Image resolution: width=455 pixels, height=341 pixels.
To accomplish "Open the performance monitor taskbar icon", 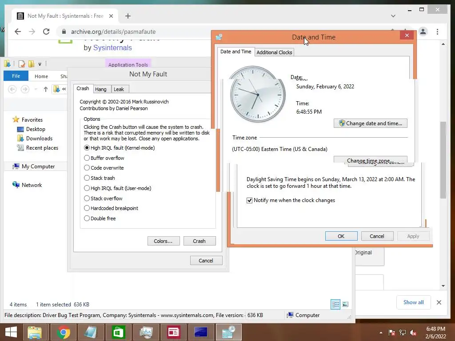I will point(146,332).
